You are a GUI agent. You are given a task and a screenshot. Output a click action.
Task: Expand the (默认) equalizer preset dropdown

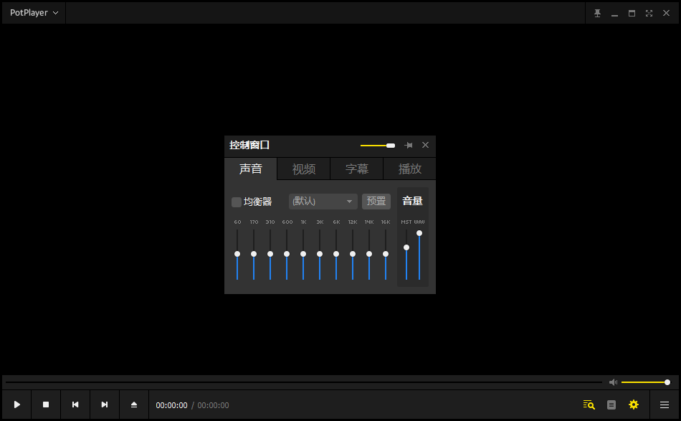pos(323,202)
